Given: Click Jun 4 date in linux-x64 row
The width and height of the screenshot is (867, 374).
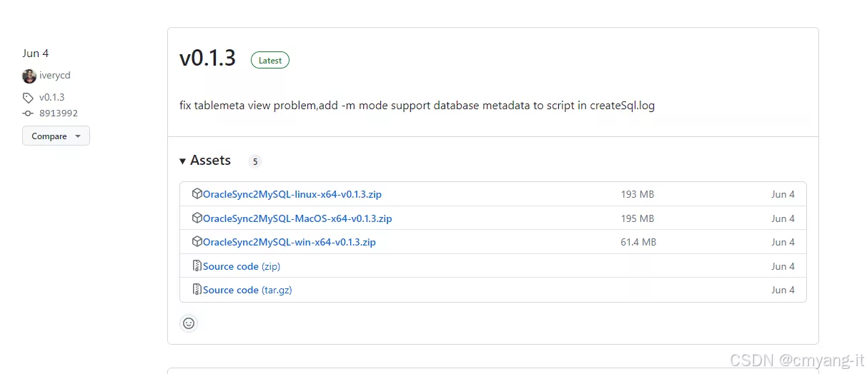Looking at the screenshot, I should pyautogui.click(x=783, y=194).
